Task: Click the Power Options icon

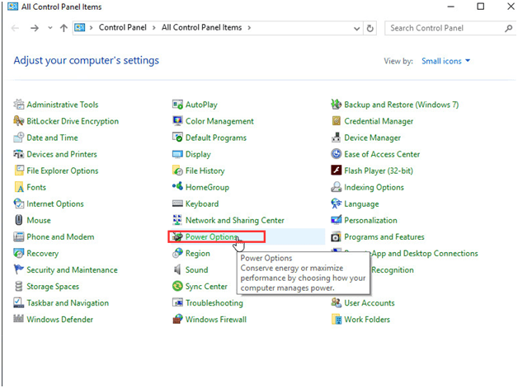Action: click(x=177, y=237)
